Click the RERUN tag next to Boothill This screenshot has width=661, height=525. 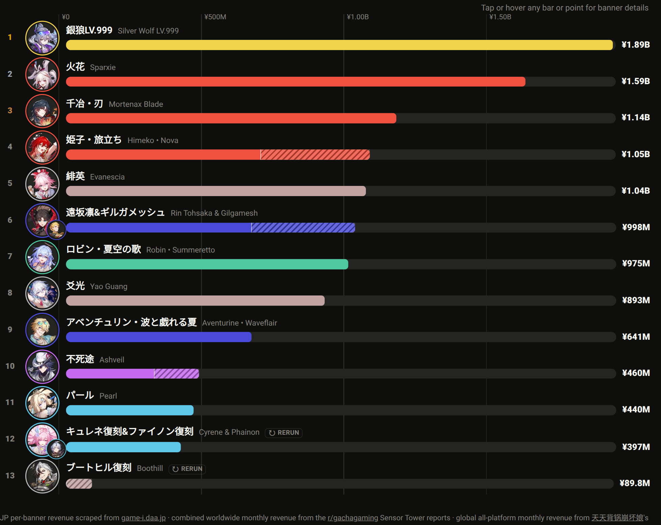(x=187, y=469)
